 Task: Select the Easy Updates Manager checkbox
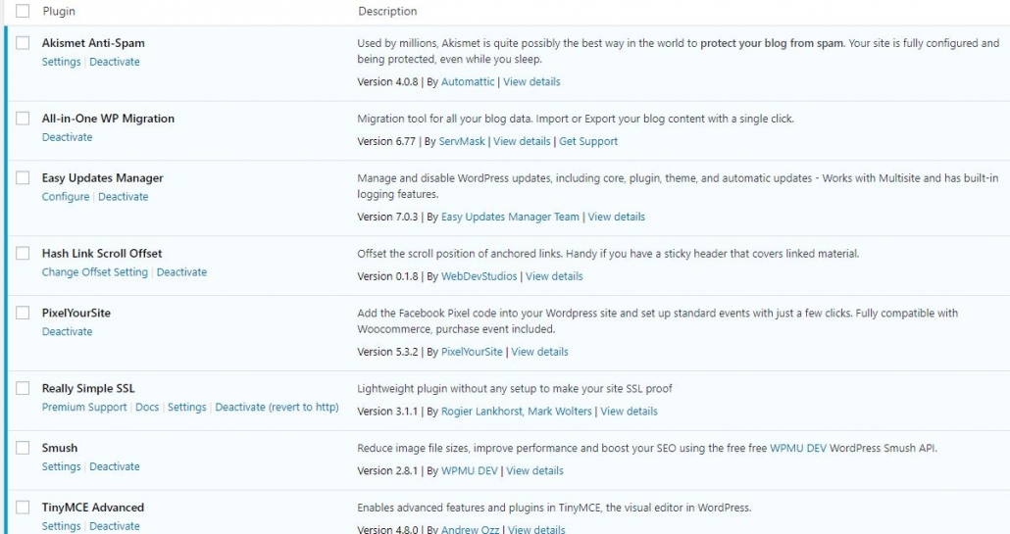tap(23, 177)
